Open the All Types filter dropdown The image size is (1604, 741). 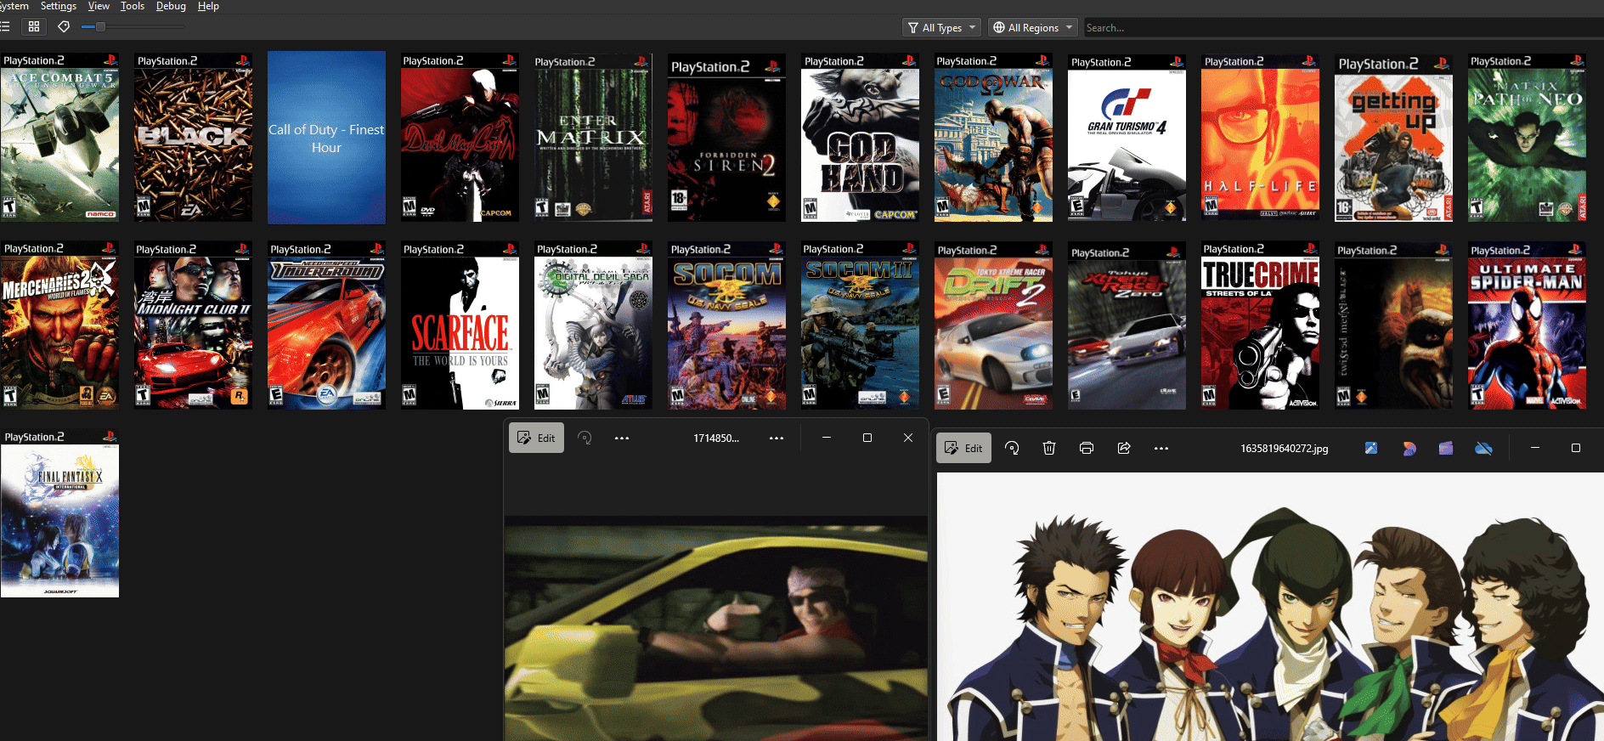[941, 27]
